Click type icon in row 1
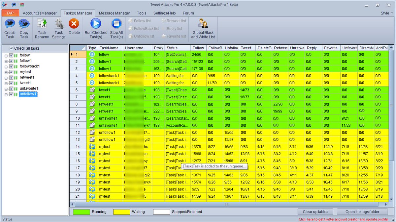Viewport: 396px width, 222px height. [x=92, y=55]
